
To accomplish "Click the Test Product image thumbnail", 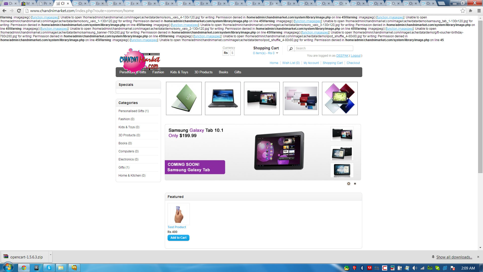I will [x=179, y=214].
